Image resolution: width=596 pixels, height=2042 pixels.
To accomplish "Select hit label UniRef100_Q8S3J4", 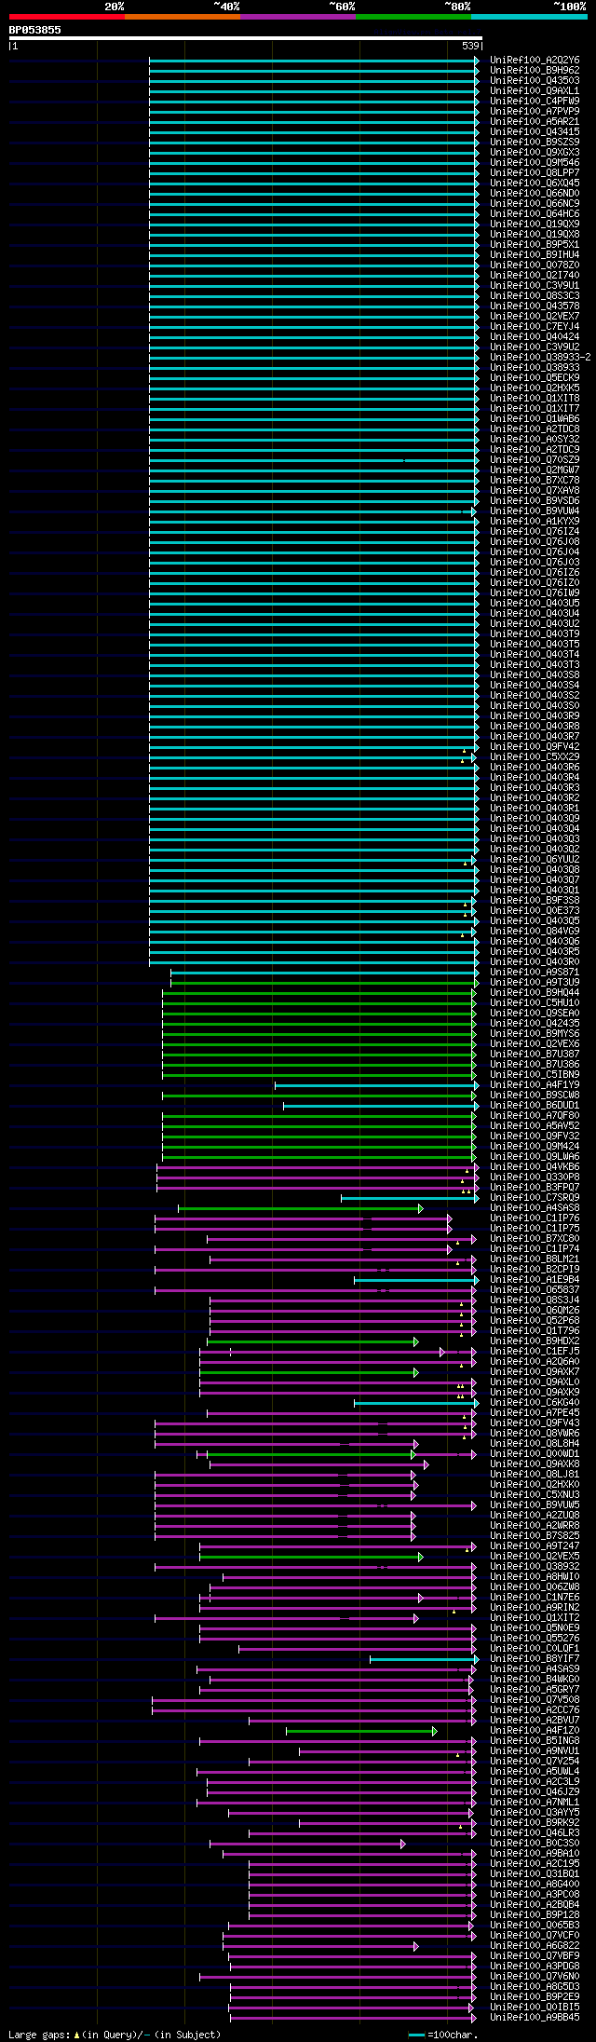I will [535, 1300].
